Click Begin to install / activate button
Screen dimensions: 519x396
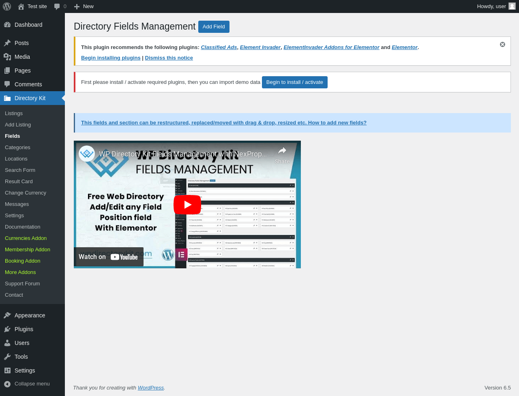tap(295, 82)
